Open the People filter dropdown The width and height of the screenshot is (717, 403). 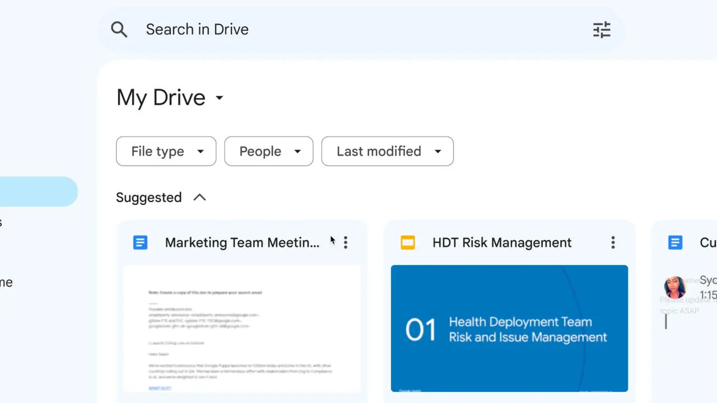pos(268,151)
